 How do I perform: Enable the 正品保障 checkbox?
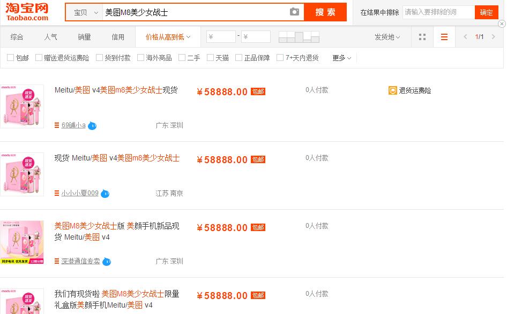pyautogui.click(x=238, y=57)
